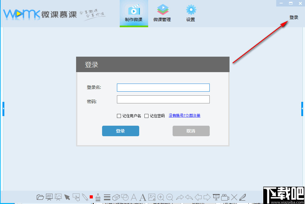Click the 立即注册 registration link
305x204 pixels.
click(x=192, y=115)
